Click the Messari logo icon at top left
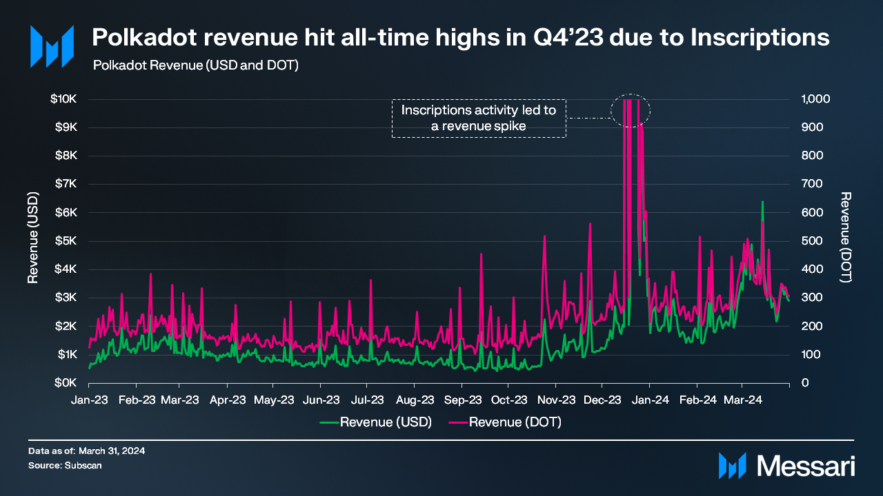883x496 pixels. [52, 46]
